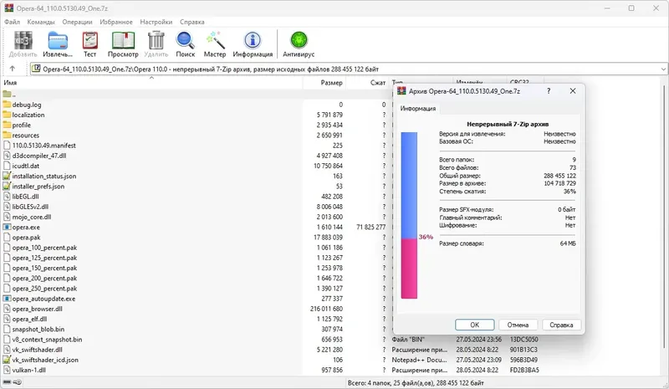Click into the archive path address field
This screenshot has width=669, height=389.
tap(349, 69)
